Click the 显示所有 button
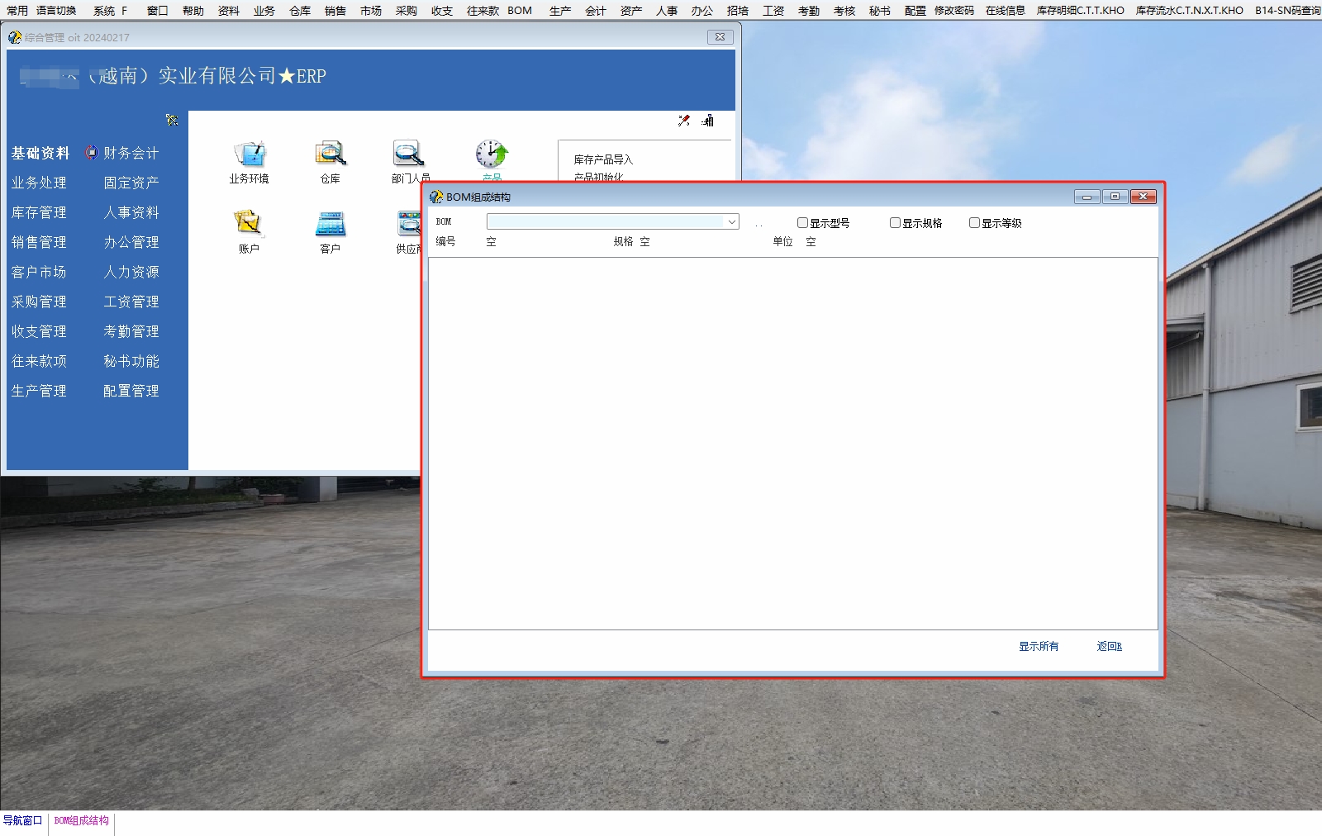The width and height of the screenshot is (1322, 836). click(x=1038, y=647)
